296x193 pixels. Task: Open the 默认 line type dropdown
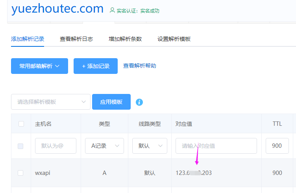[x=150, y=146]
